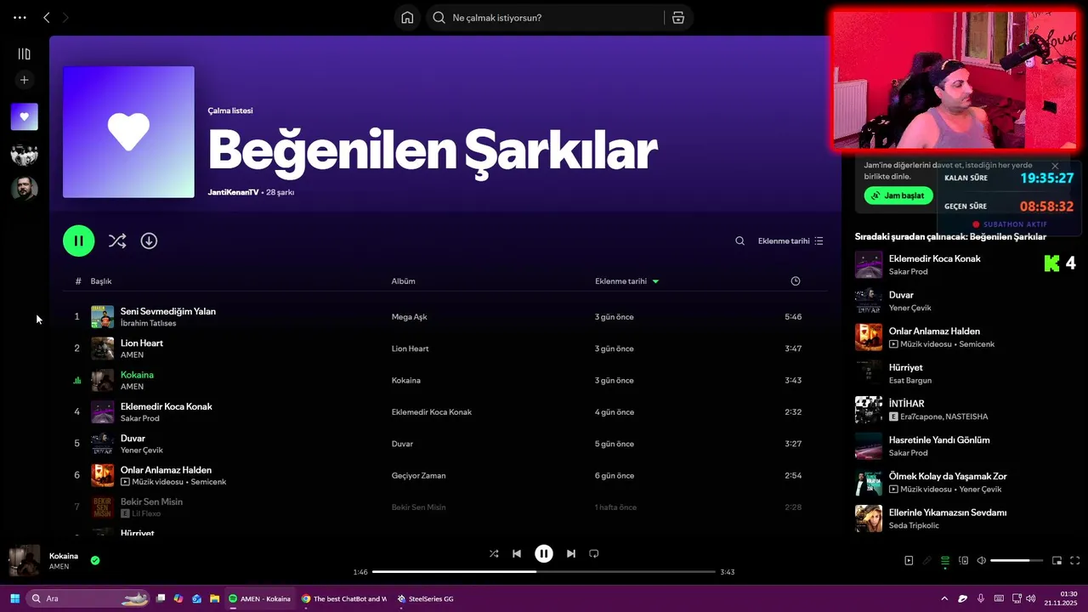Open bearded man profile thumbnail in sidebar
The height and width of the screenshot is (612, 1088).
[x=24, y=188]
